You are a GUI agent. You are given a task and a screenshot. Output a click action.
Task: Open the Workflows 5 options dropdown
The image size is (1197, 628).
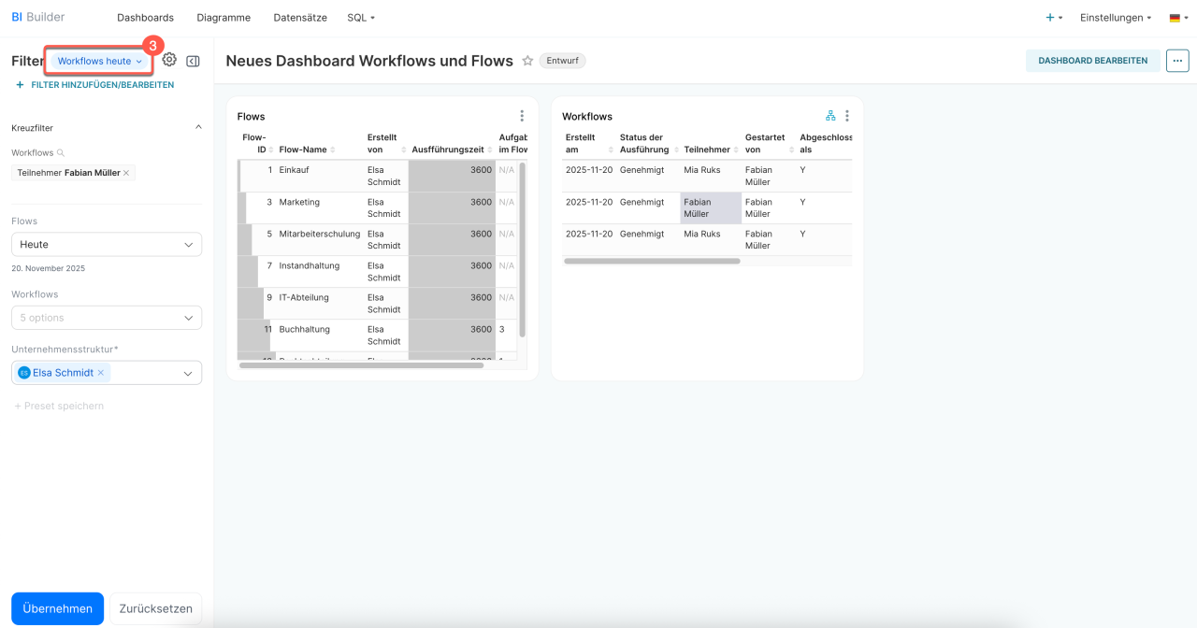pos(107,318)
